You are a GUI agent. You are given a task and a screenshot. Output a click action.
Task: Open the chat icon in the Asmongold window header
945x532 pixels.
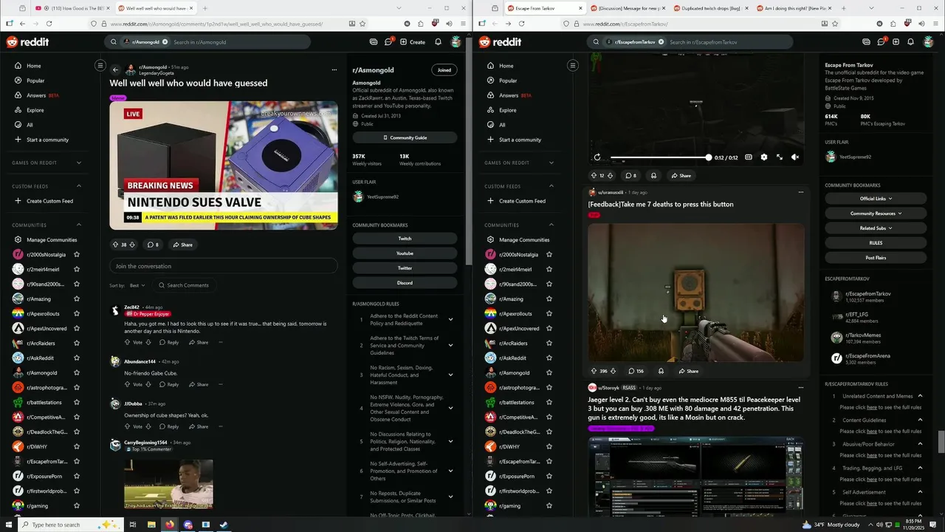[x=388, y=42]
